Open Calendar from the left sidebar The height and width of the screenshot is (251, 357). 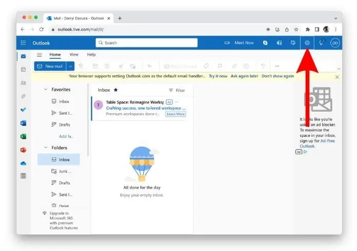point(23,69)
